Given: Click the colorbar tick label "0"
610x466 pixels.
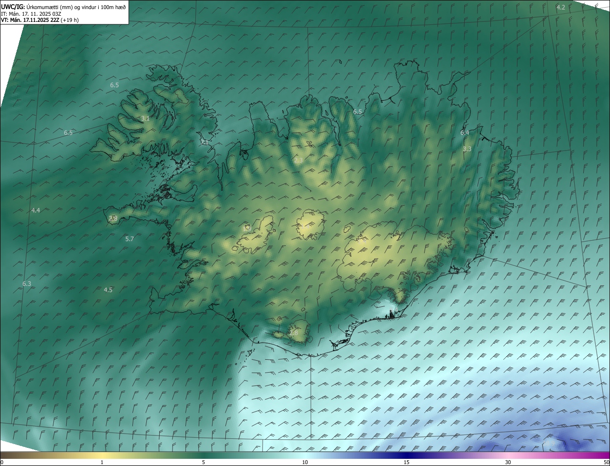Looking at the screenshot, I should click(x=2, y=462).
